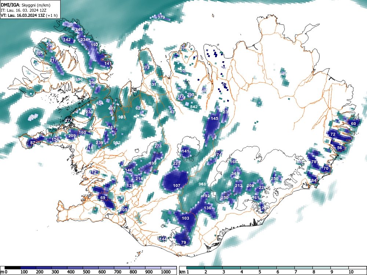Screen dimensions: 367x275
Task: Click the 160 visibility value
Action: click(82, 132)
